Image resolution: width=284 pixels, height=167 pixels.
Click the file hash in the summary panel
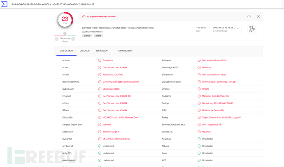coord(118,28)
